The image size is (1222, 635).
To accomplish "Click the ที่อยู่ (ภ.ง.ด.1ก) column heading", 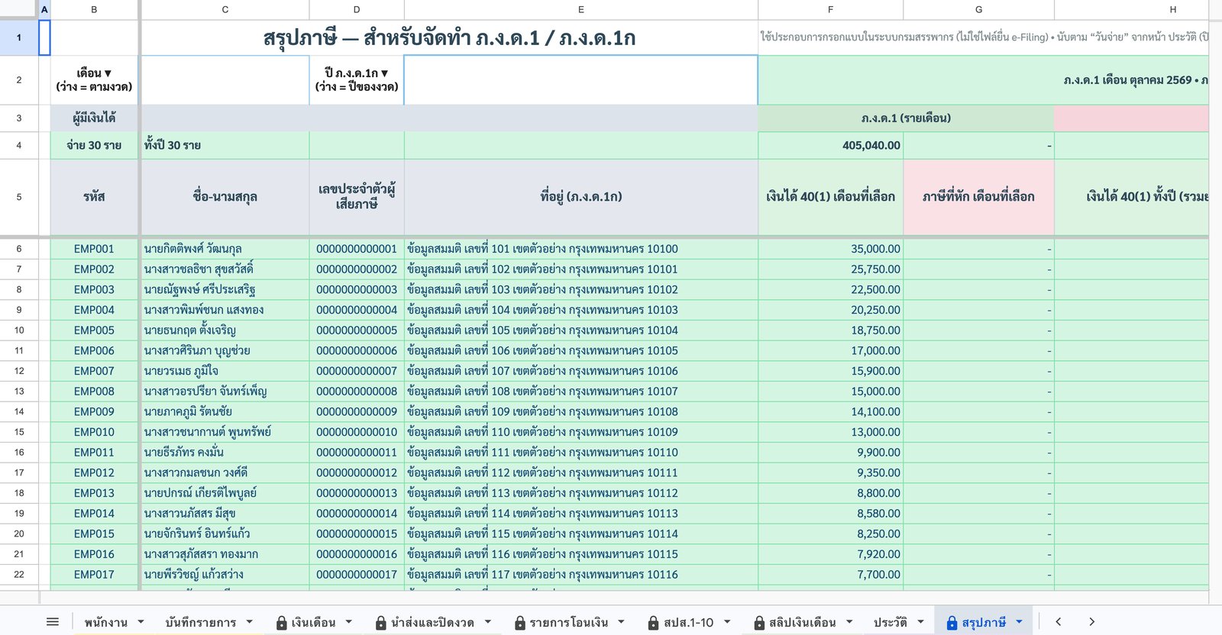I will (x=581, y=197).
